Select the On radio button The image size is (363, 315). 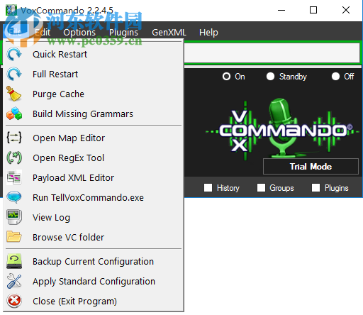pos(226,77)
